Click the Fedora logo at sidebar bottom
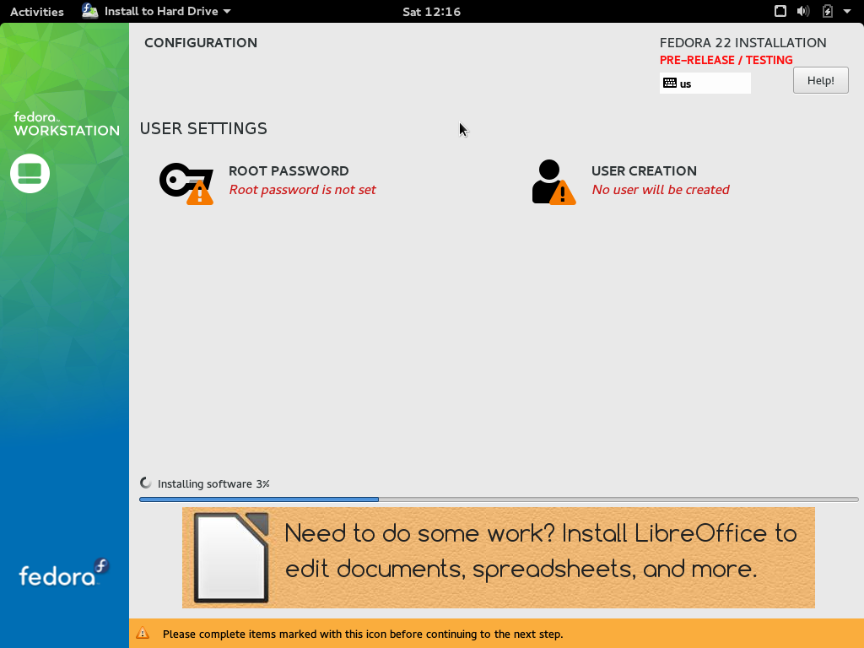 click(x=64, y=573)
